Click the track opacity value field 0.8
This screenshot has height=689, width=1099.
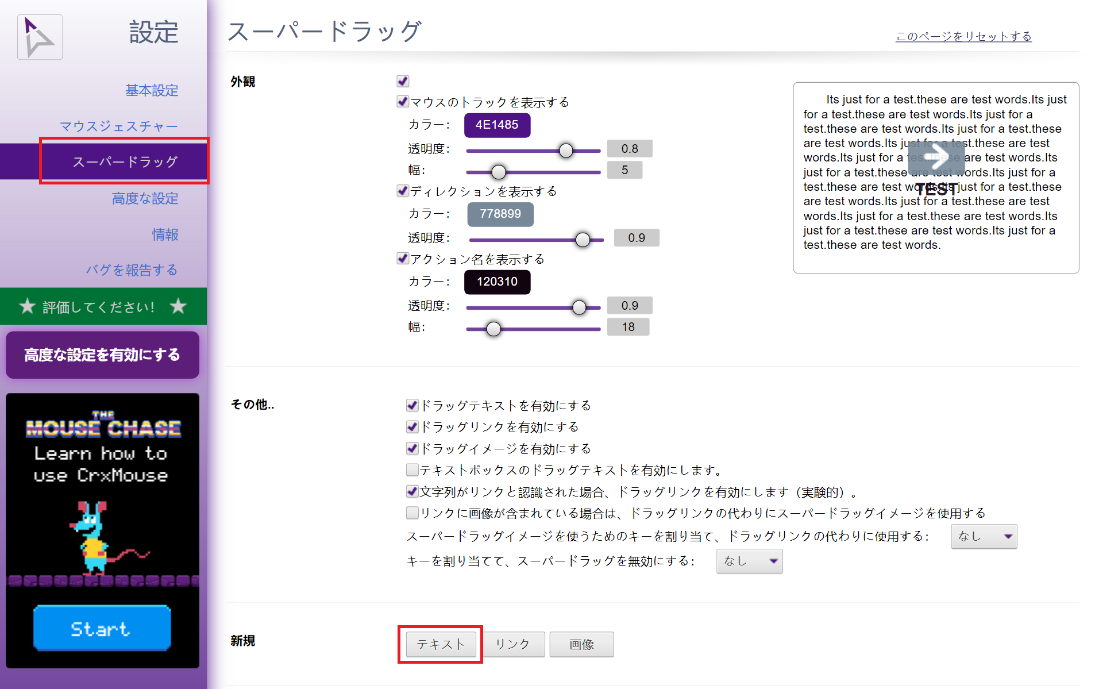point(630,149)
